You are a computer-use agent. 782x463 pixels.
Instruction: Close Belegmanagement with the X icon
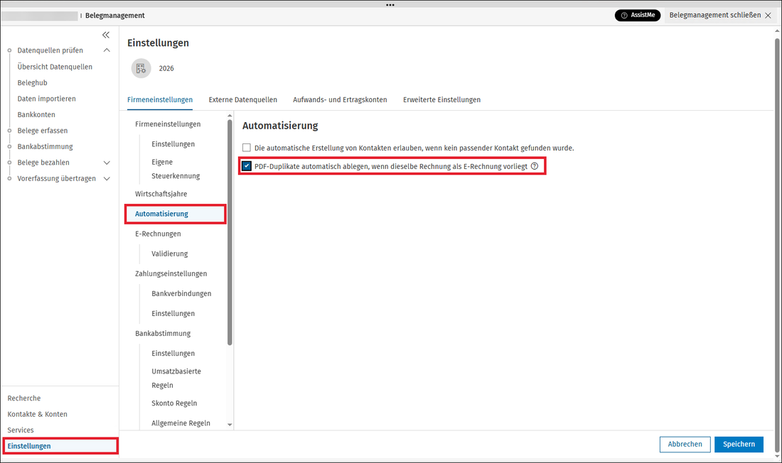[768, 16]
